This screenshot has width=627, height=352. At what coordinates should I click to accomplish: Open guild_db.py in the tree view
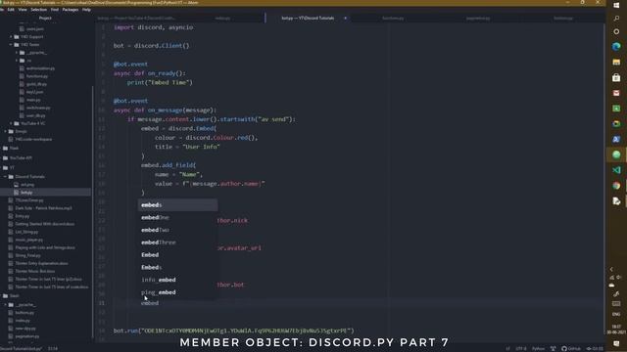[x=36, y=84]
